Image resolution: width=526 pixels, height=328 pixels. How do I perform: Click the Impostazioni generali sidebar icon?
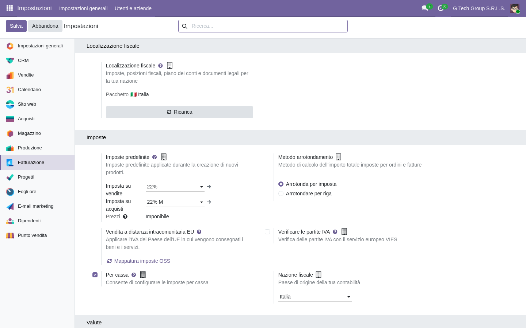pos(10,46)
